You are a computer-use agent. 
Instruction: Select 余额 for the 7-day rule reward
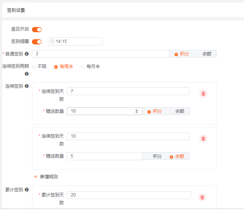(177, 111)
